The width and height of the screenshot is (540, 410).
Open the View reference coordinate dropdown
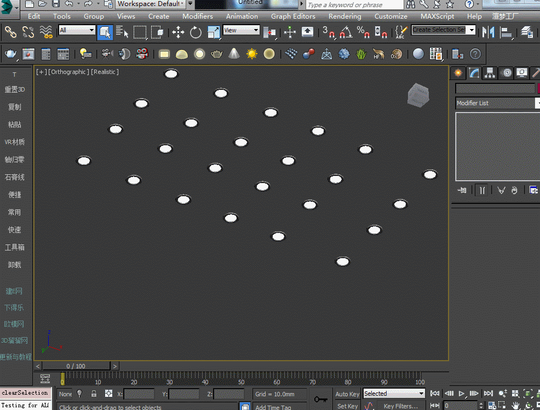241,31
